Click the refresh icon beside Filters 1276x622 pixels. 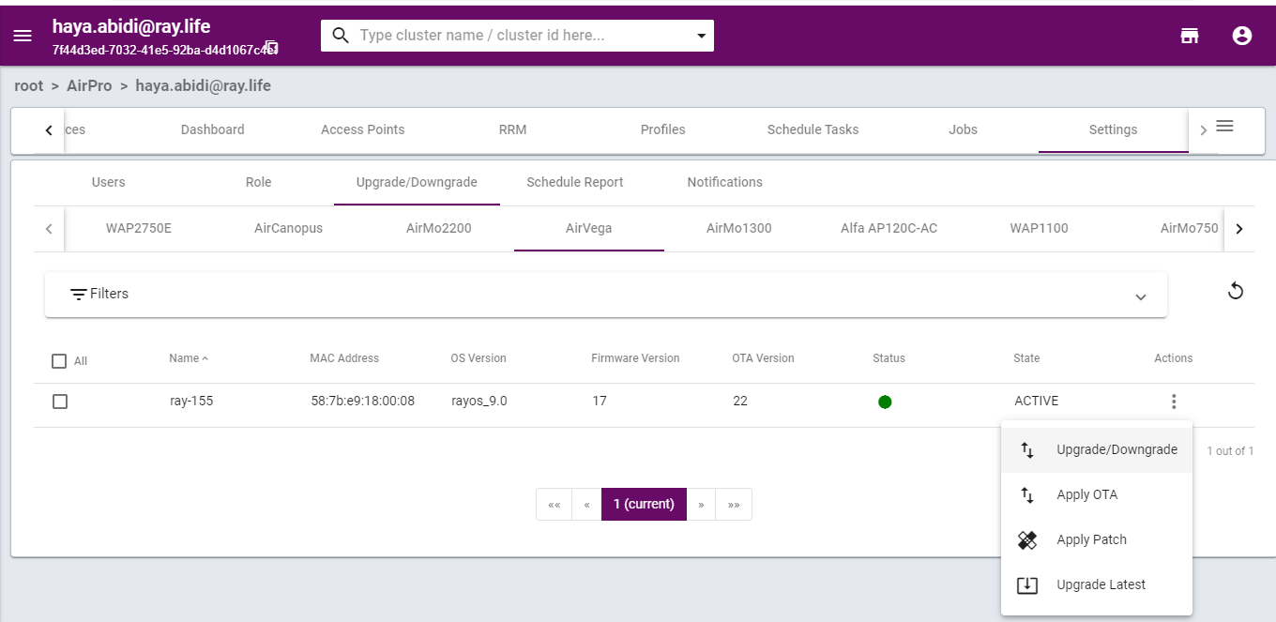pos(1236,291)
